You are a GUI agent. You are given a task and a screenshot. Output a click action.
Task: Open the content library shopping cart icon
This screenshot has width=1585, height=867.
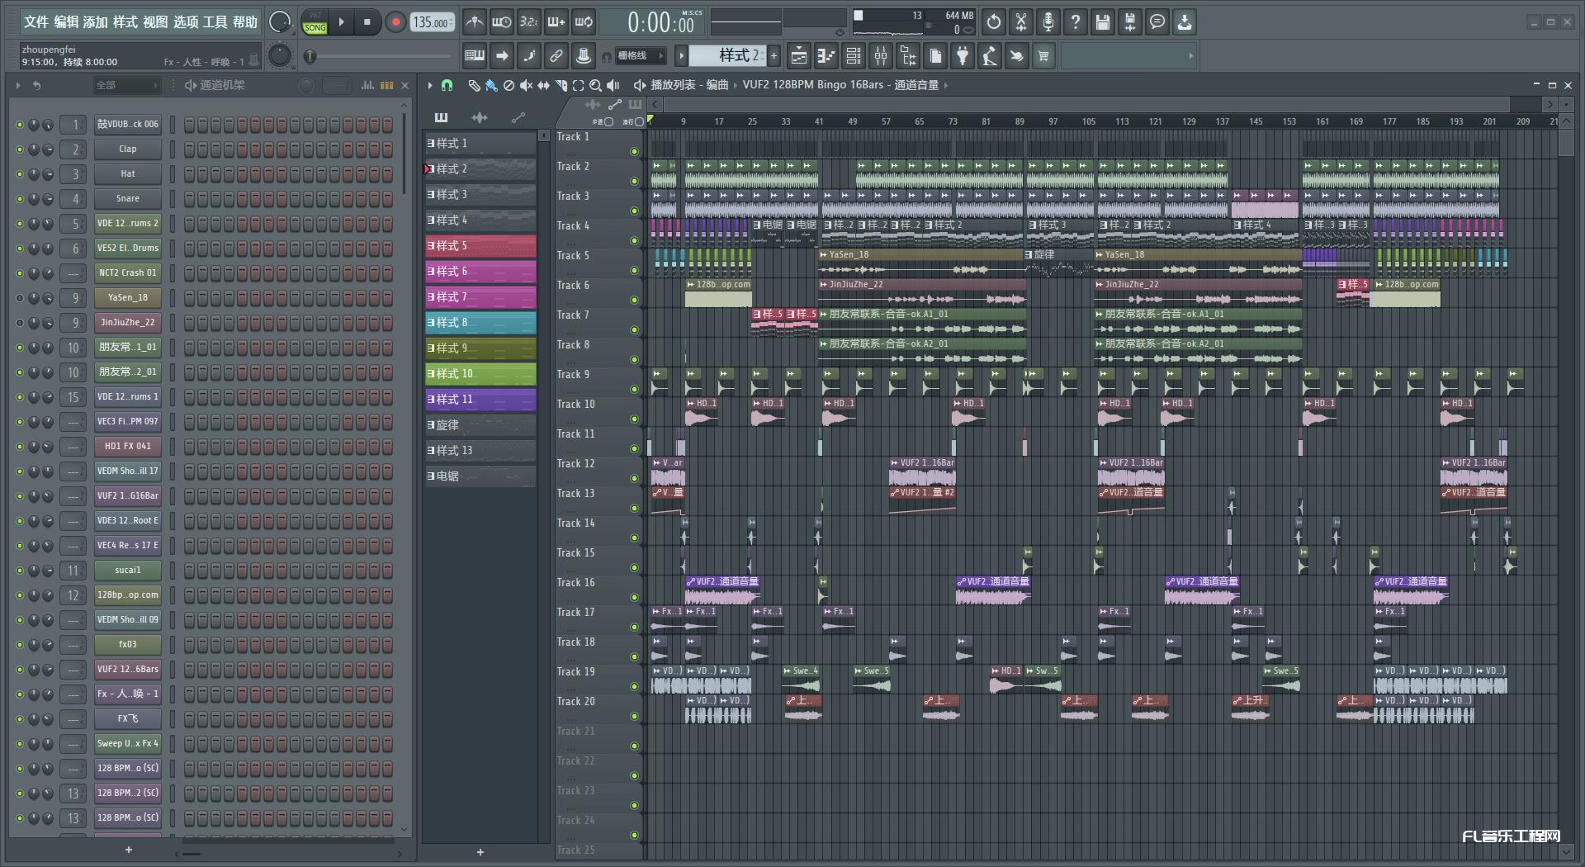1044,56
